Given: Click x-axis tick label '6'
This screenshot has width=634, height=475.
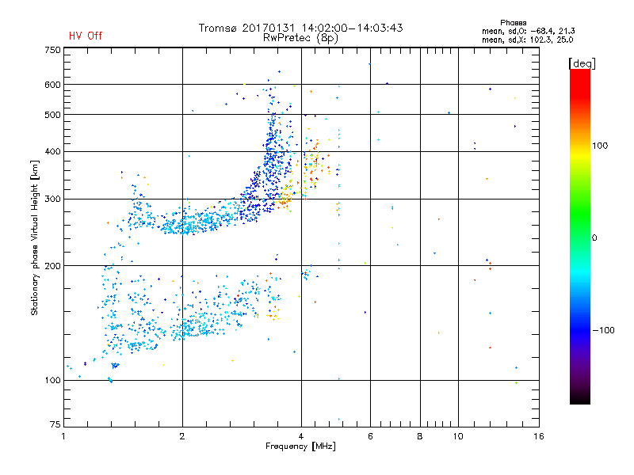Looking at the screenshot, I should [370, 436].
